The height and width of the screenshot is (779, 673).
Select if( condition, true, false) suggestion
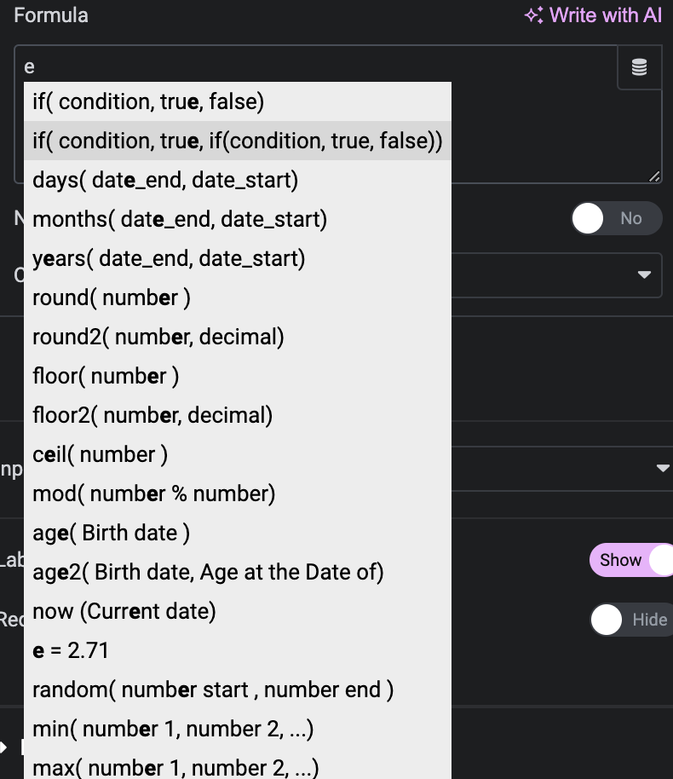pyautogui.click(x=238, y=101)
